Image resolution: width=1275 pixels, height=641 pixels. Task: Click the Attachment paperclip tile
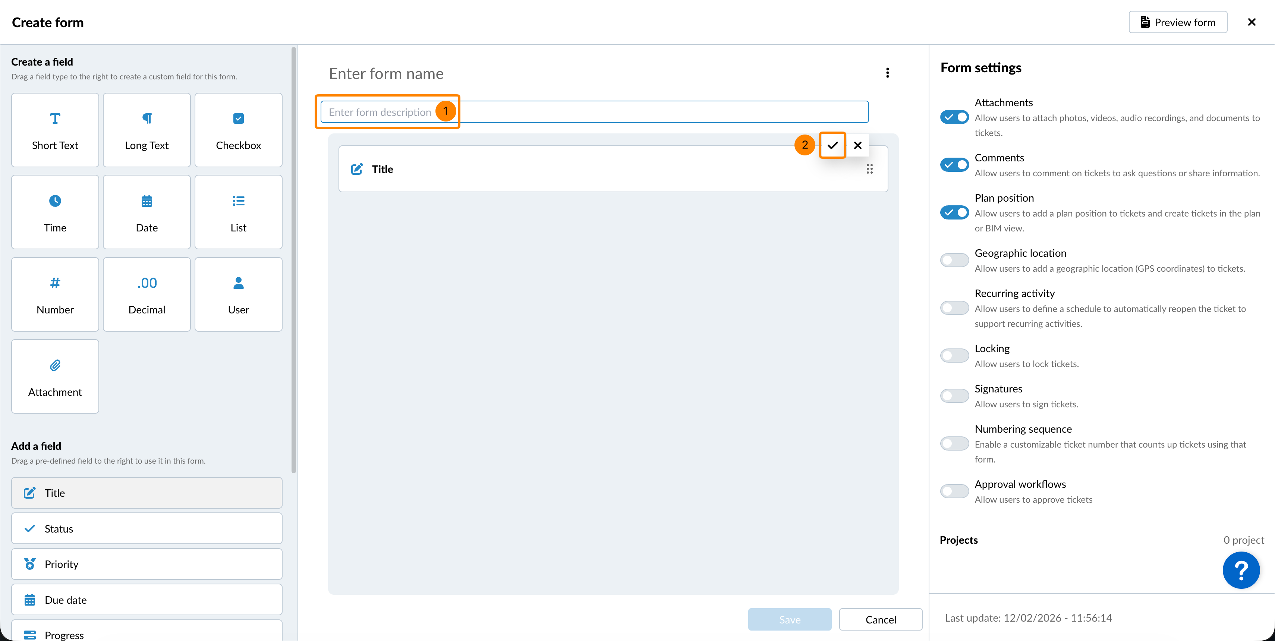tap(55, 376)
